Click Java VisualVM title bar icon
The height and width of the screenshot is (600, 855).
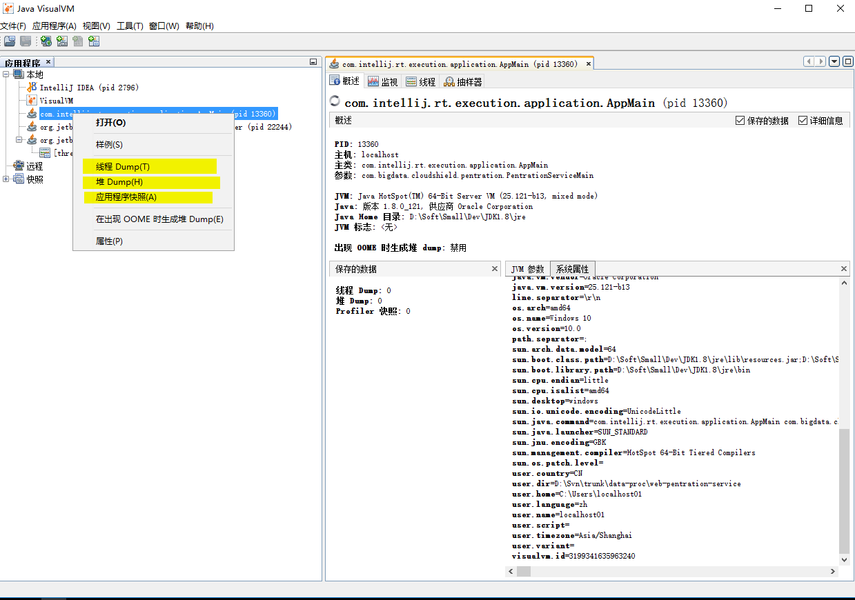point(8,8)
